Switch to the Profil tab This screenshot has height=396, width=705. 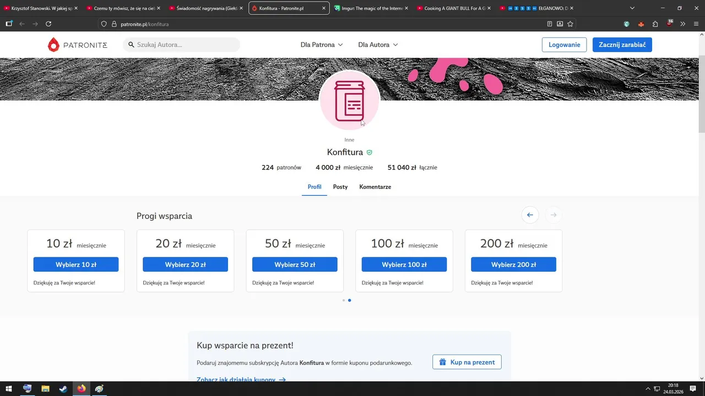314,187
